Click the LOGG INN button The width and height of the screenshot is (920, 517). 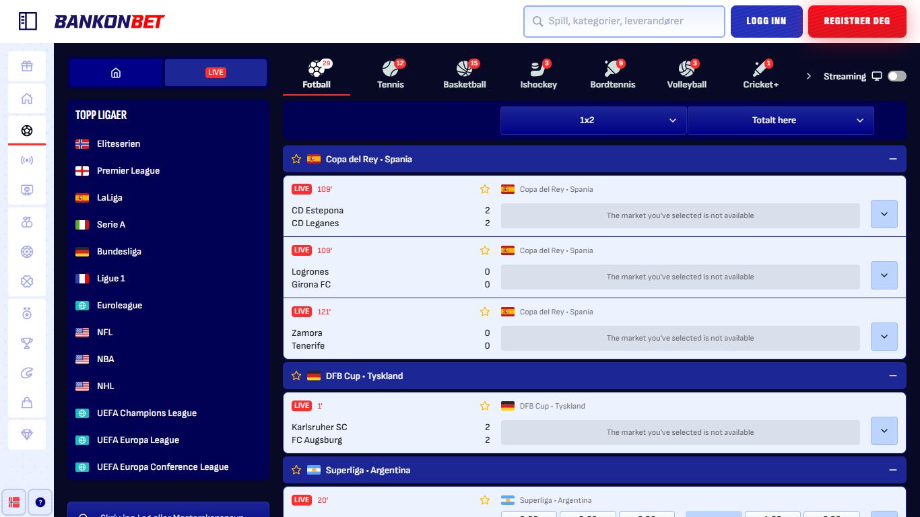[x=766, y=21]
